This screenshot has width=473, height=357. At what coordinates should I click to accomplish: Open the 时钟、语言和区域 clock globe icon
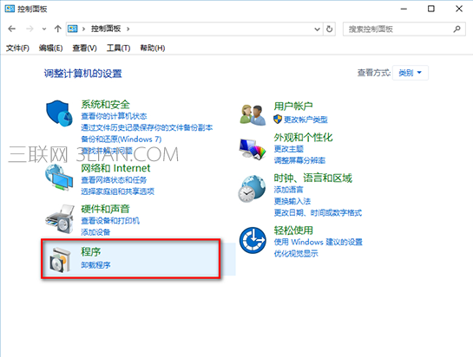[x=253, y=189]
